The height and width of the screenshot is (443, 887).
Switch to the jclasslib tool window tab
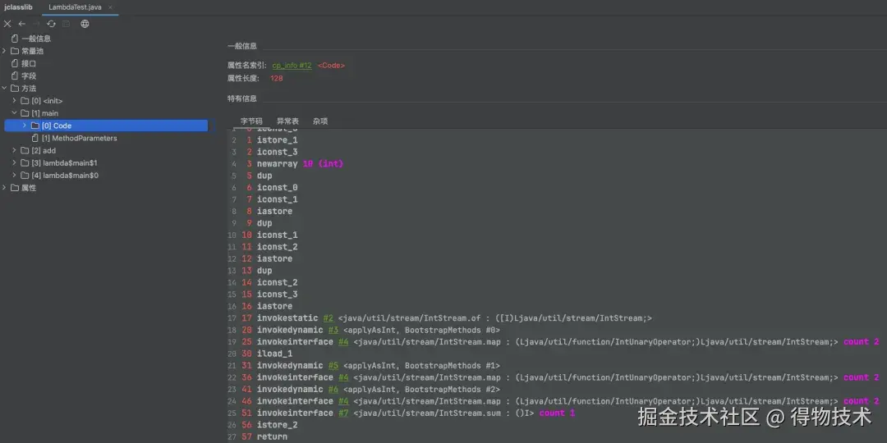[x=19, y=7]
